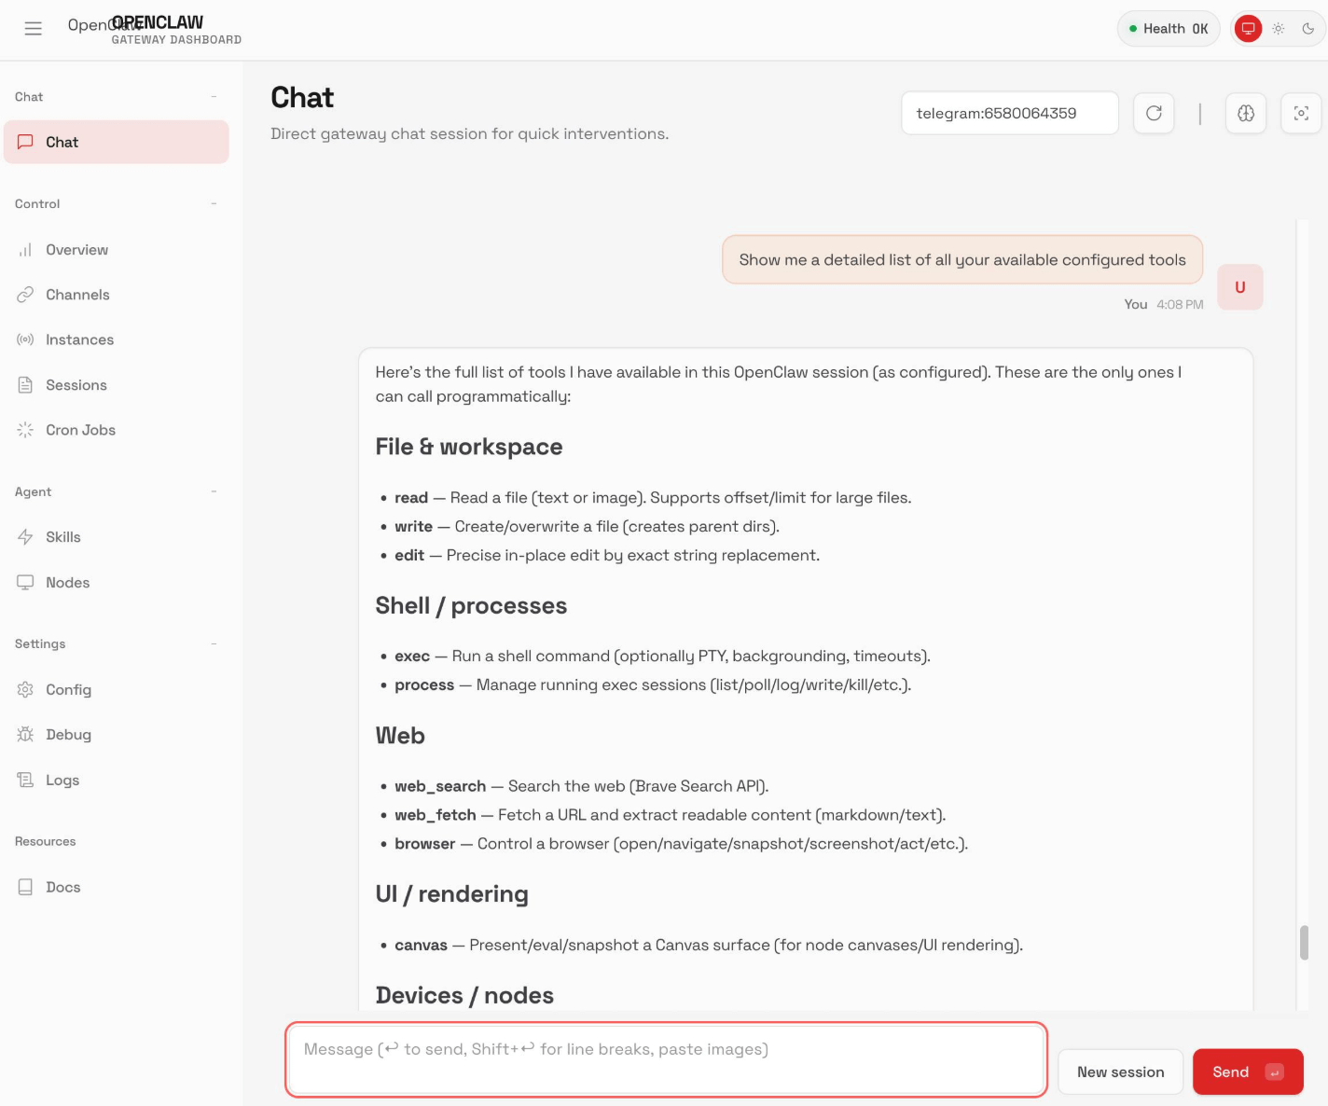Image resolution: width=1328 pixels, height=1106 pixels.
Task: Open the Overview page in the sidebar
Action: point(76,249)
